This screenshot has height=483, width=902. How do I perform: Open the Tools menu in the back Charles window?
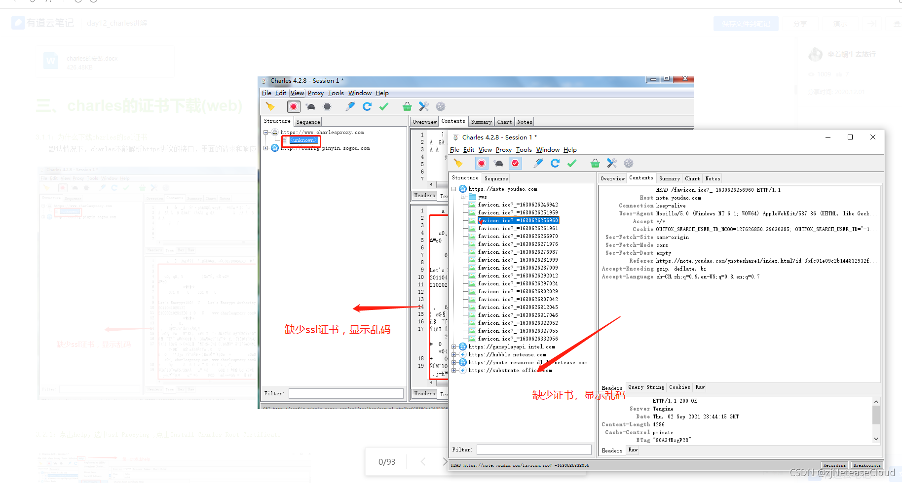click(336, 93)
